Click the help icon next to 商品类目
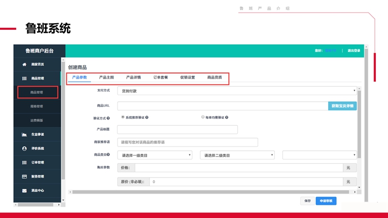 coord(108,154)
